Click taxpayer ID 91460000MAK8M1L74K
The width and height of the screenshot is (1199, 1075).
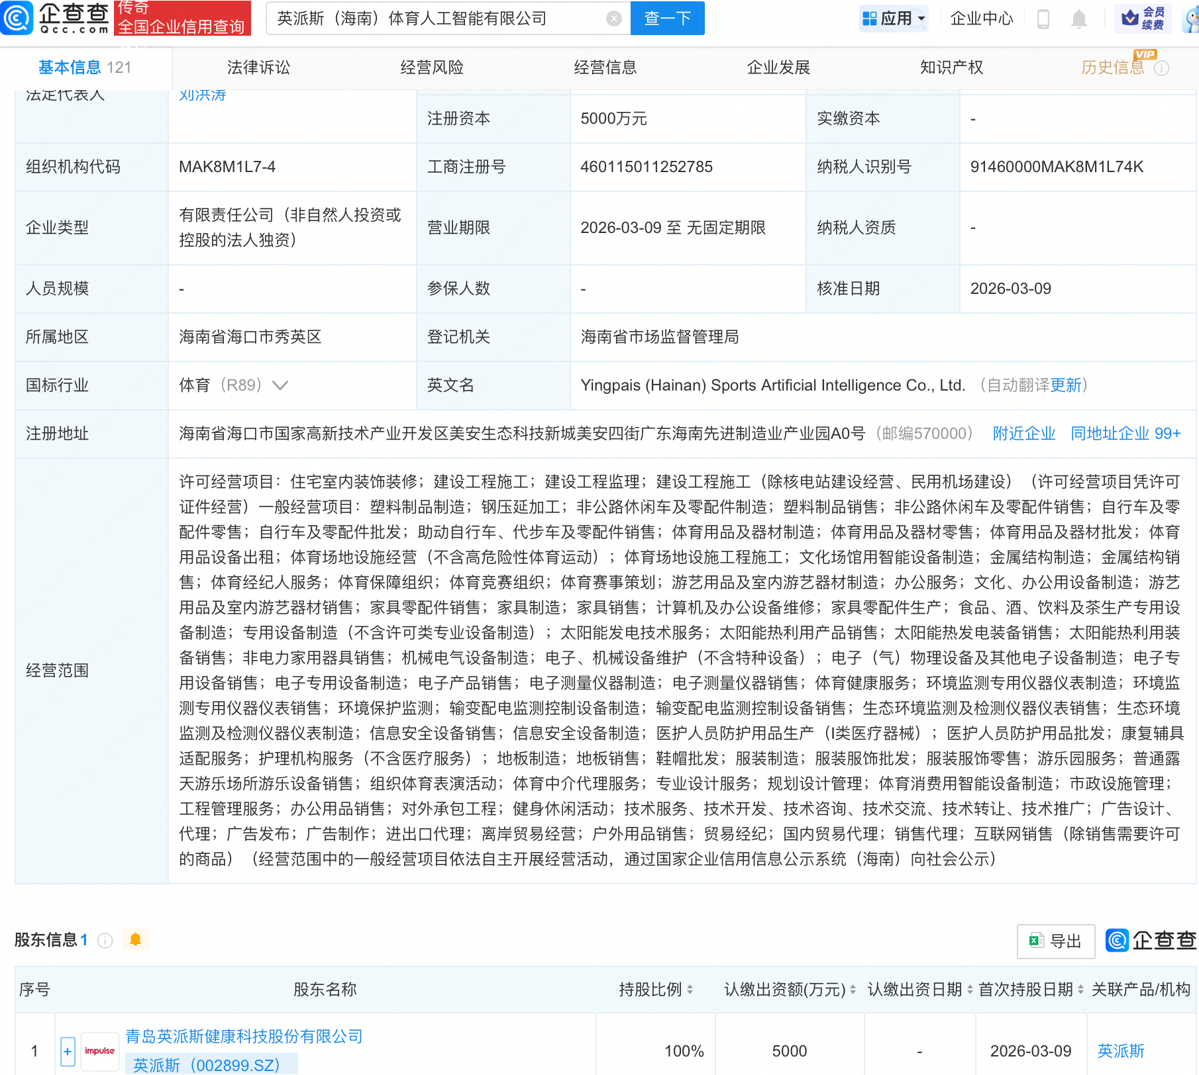[1057, 167]
